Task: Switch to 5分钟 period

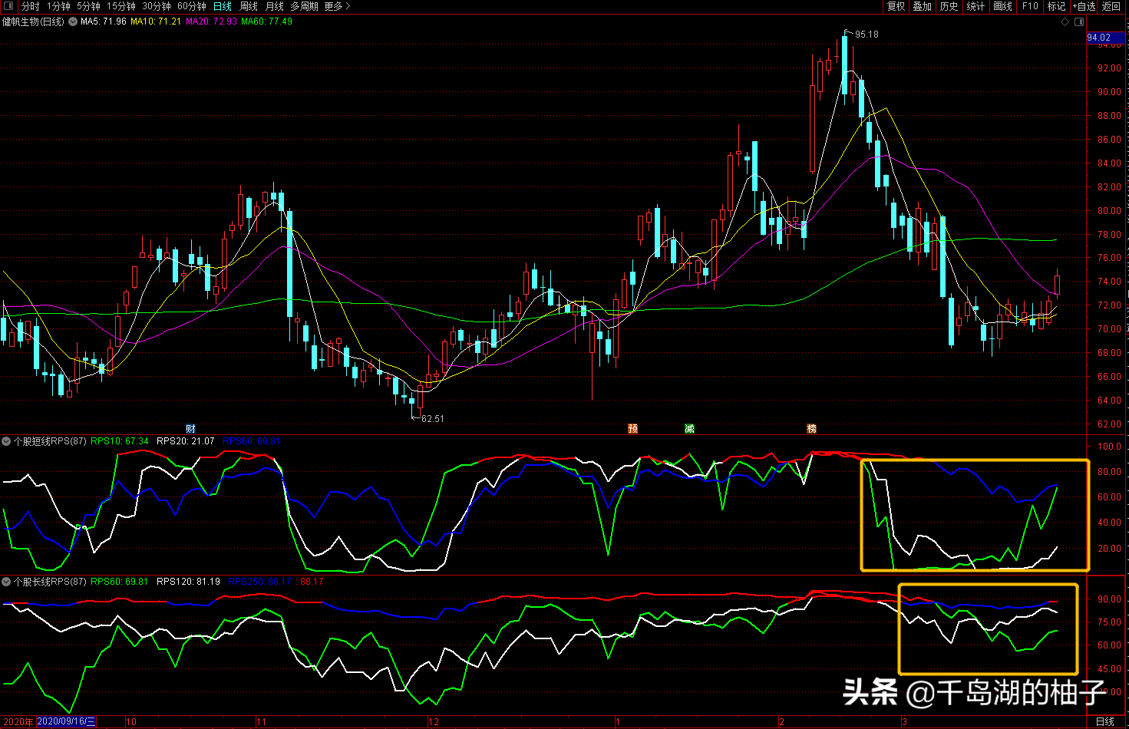Action: pos(88,6)
